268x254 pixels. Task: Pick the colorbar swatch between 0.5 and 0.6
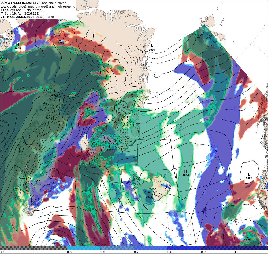pyautogui.click(x=84, y=248)
